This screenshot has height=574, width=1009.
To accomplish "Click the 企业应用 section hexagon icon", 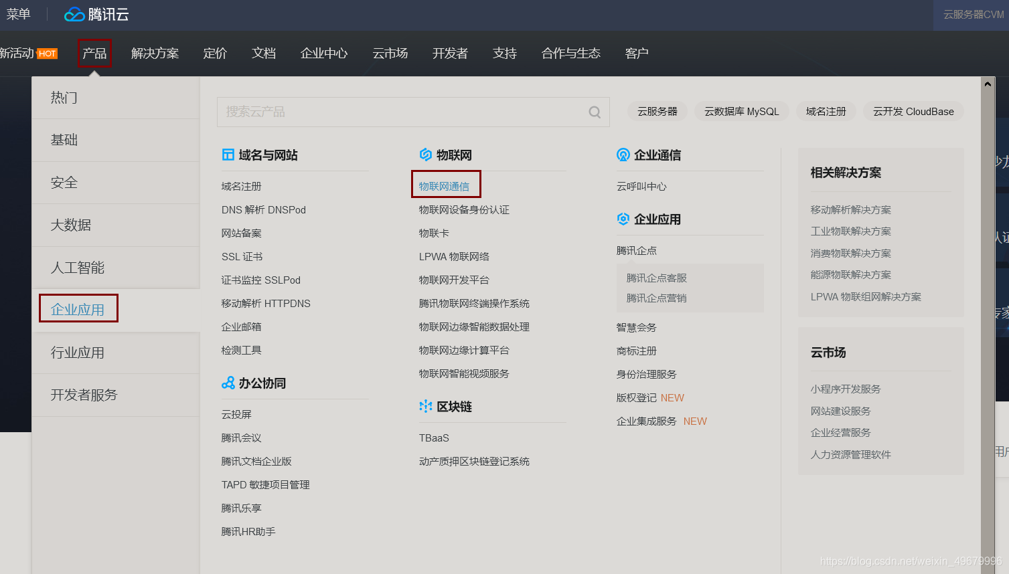I will tap(623, 219).
